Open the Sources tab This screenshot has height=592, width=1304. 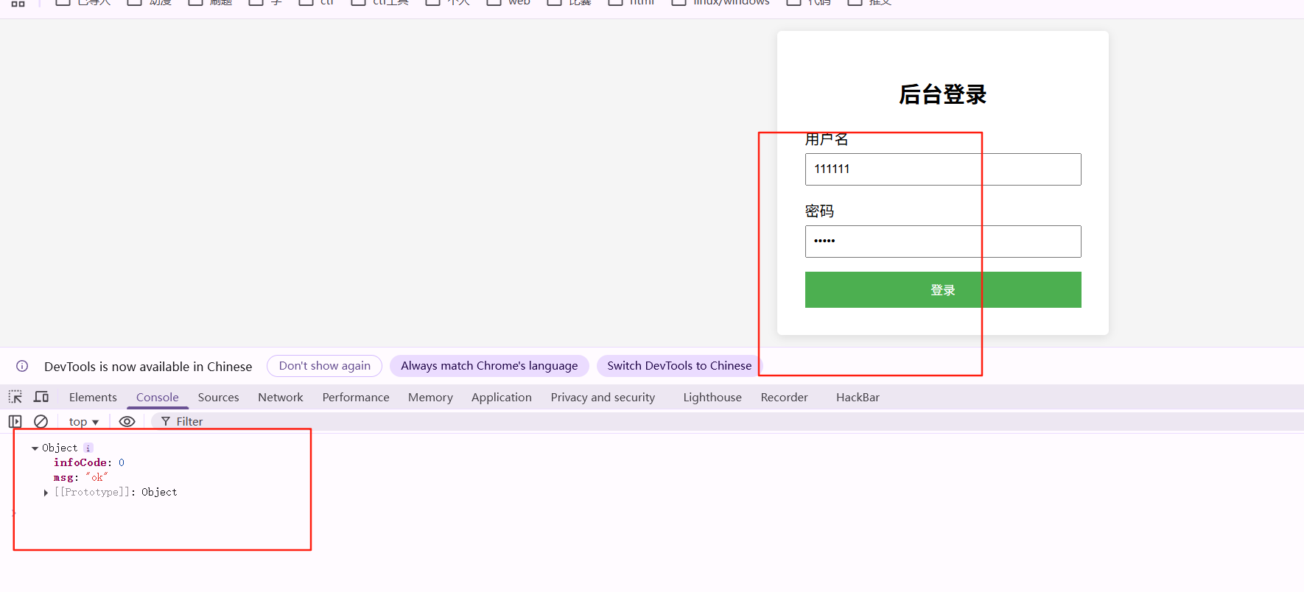[x=218, y=397]
